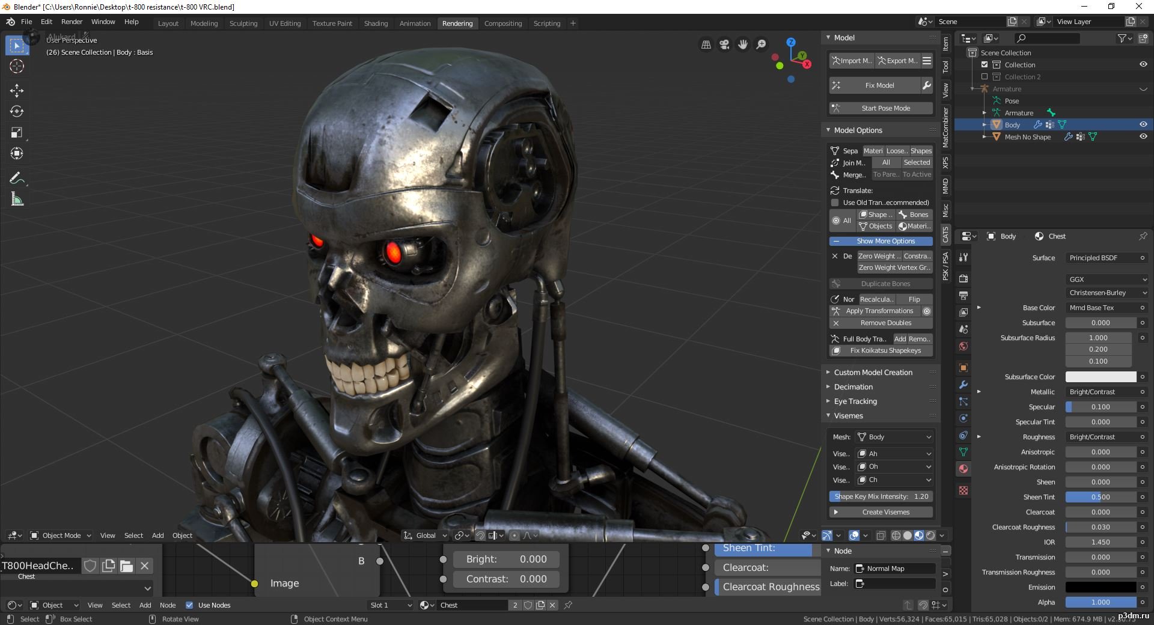The width and height of the screenshot is (1154, 625).
Task: Select the Move tool
Action: point(17,90)
